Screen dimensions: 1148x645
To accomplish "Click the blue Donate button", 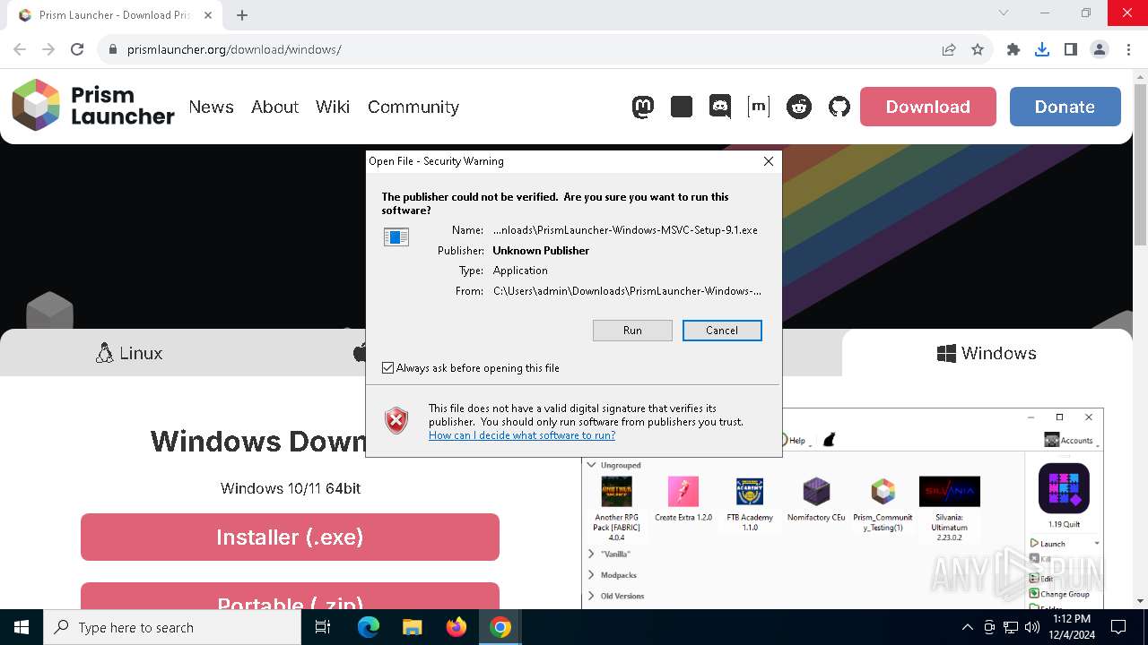I will [1065, 107].
